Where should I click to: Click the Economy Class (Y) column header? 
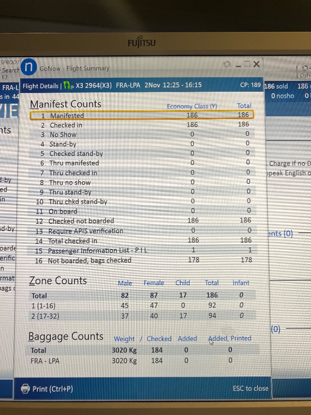pyautogui.click(x=192, y=106)
